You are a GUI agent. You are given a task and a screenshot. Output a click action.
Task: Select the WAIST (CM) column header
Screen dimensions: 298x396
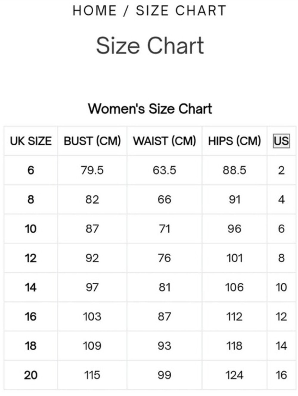click(164, 141)
